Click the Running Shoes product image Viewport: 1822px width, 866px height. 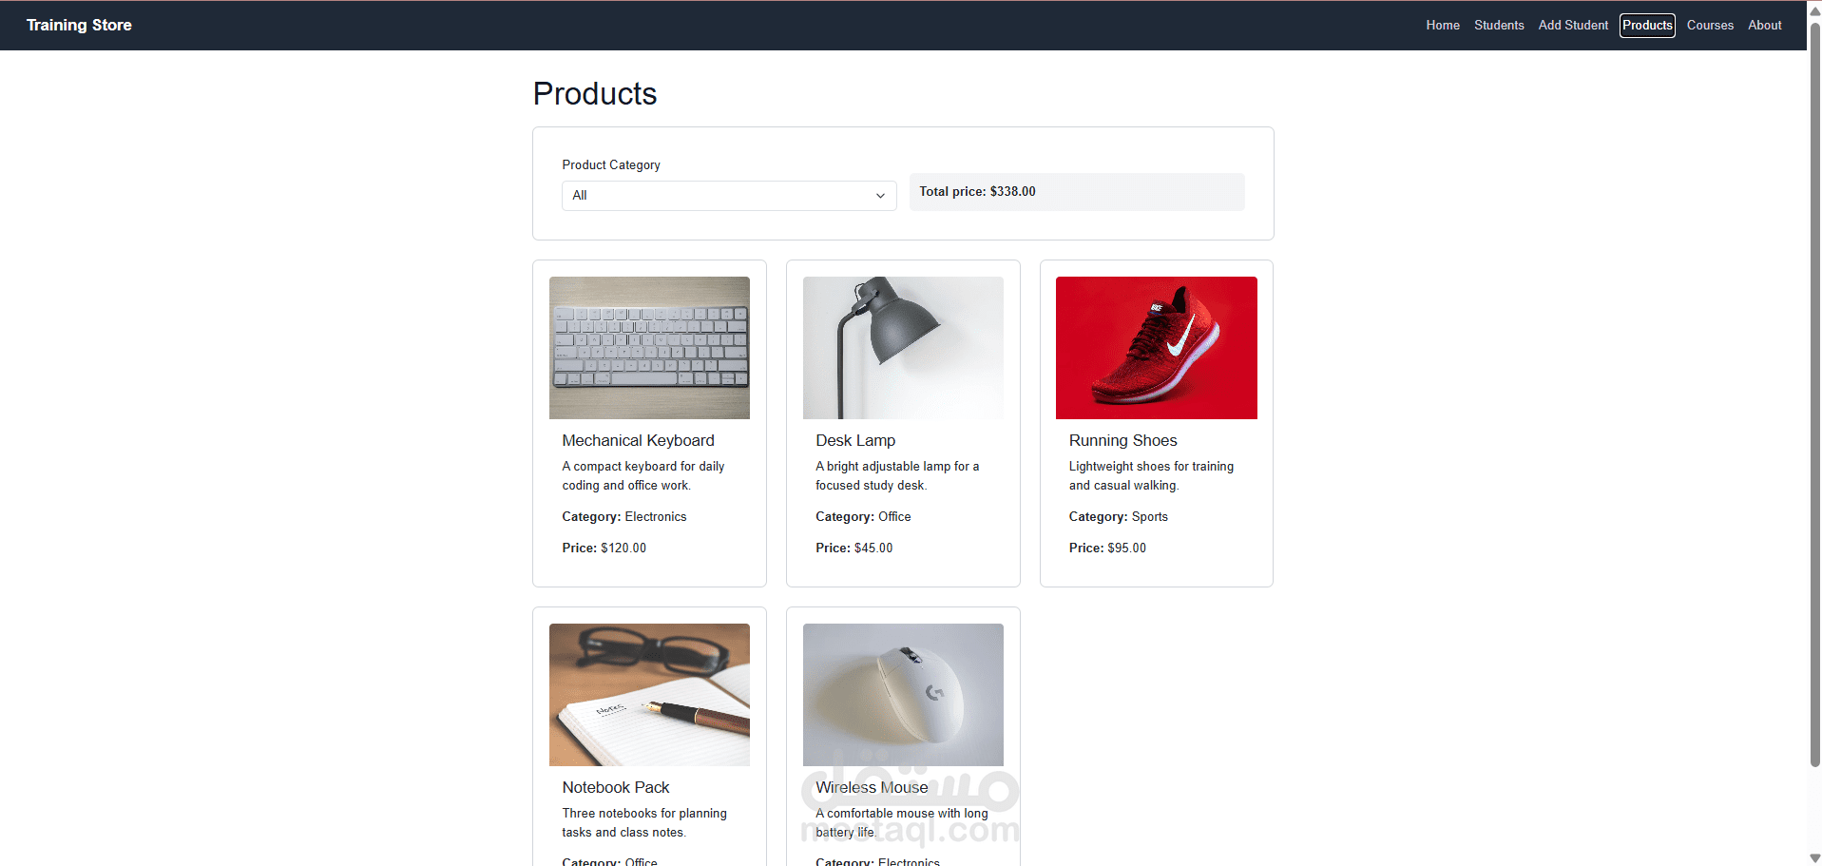pos(1156,348)
